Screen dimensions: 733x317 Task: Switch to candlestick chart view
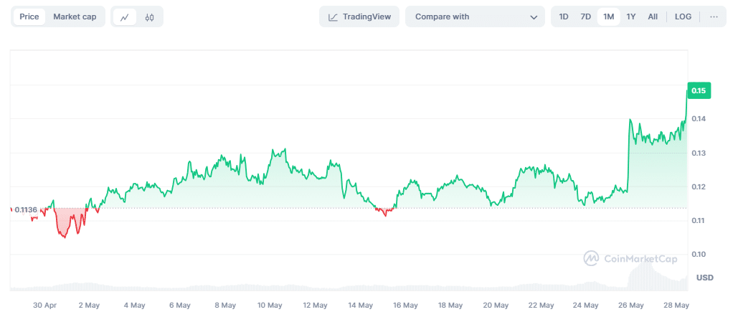pyautogui.click(x=149, y=17)
